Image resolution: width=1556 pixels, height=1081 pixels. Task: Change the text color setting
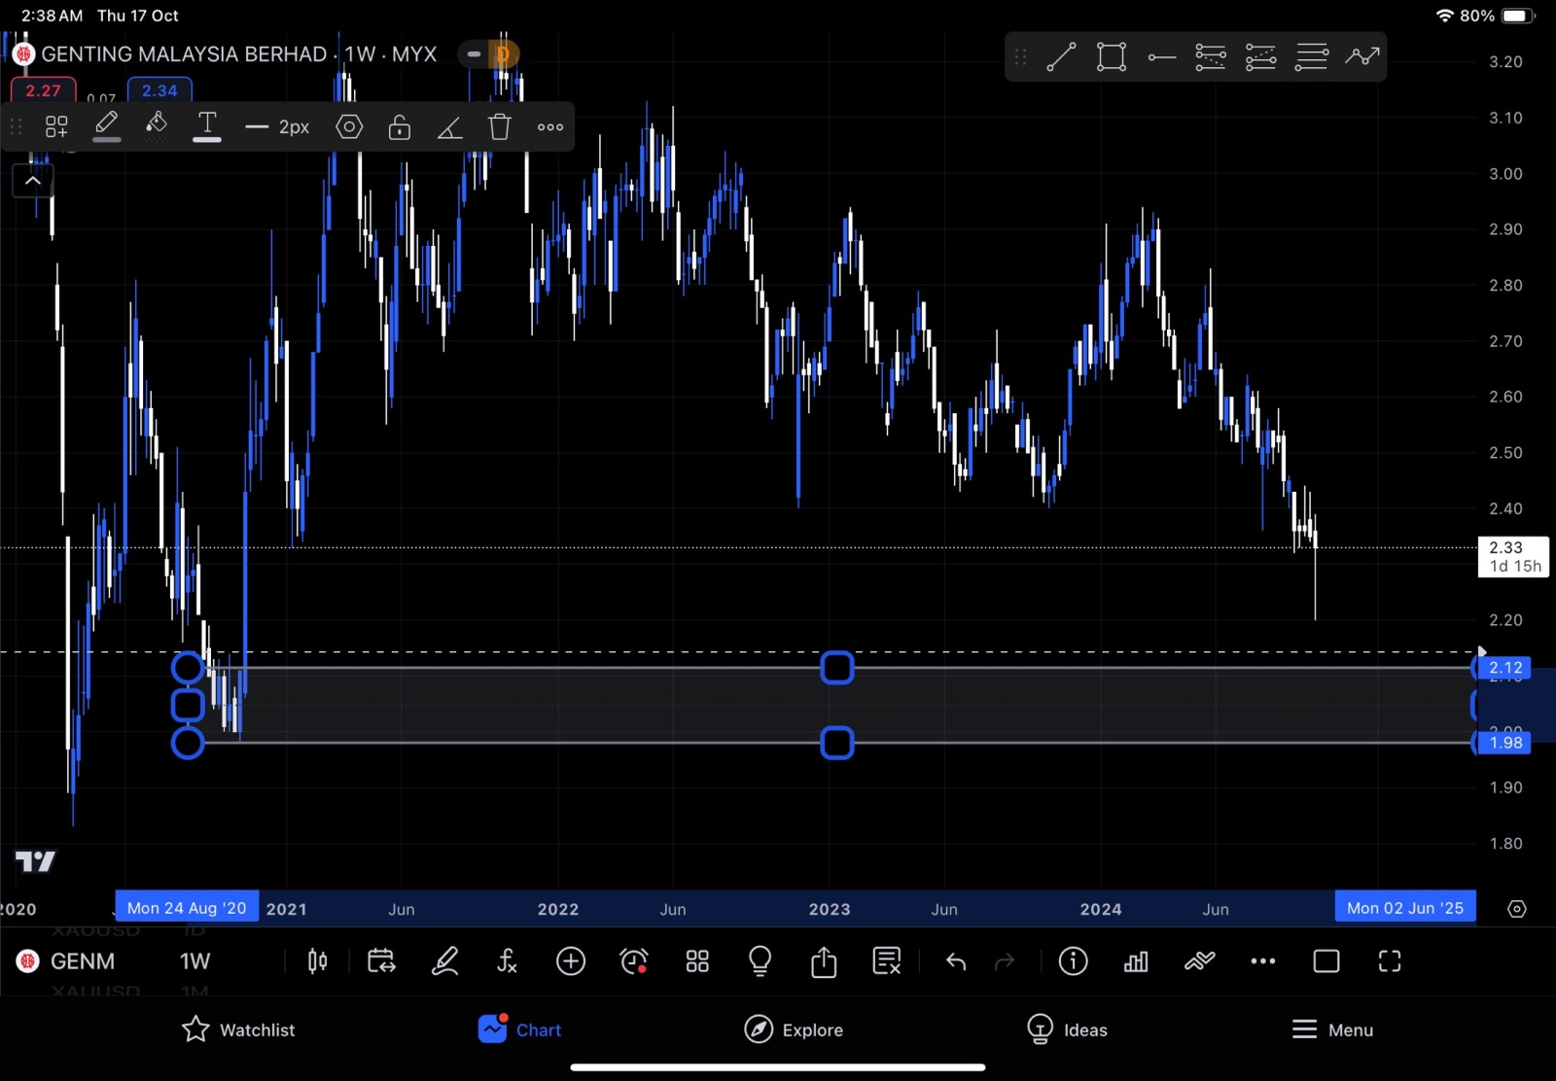(x=207, y=125)
